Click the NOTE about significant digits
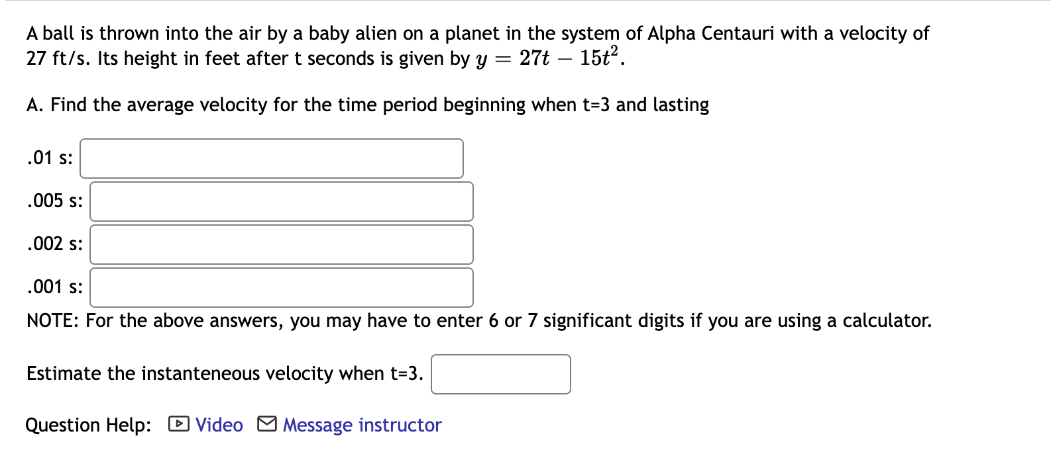This screenshot has height=458, width=1051. pyautogui.click(x=478, y=321)
